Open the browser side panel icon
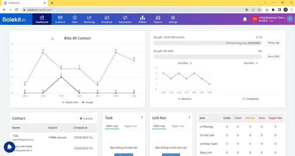Image resolution: width=295 pixels, height=156 pixels. tap(279, 10)
